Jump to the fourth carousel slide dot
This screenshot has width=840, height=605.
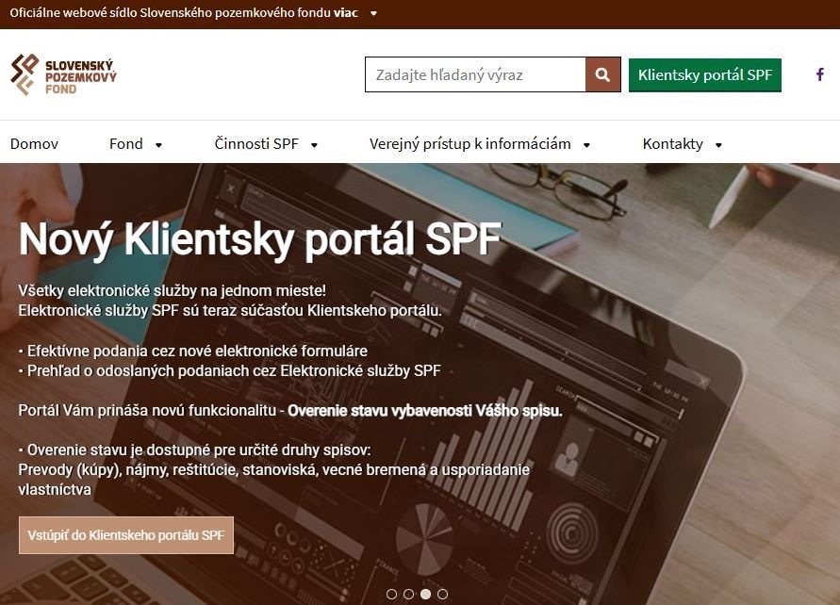tap(442, 594)
